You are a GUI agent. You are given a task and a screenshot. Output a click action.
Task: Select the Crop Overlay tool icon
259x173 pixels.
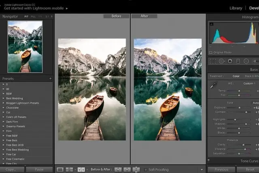[x=213, y=61]
